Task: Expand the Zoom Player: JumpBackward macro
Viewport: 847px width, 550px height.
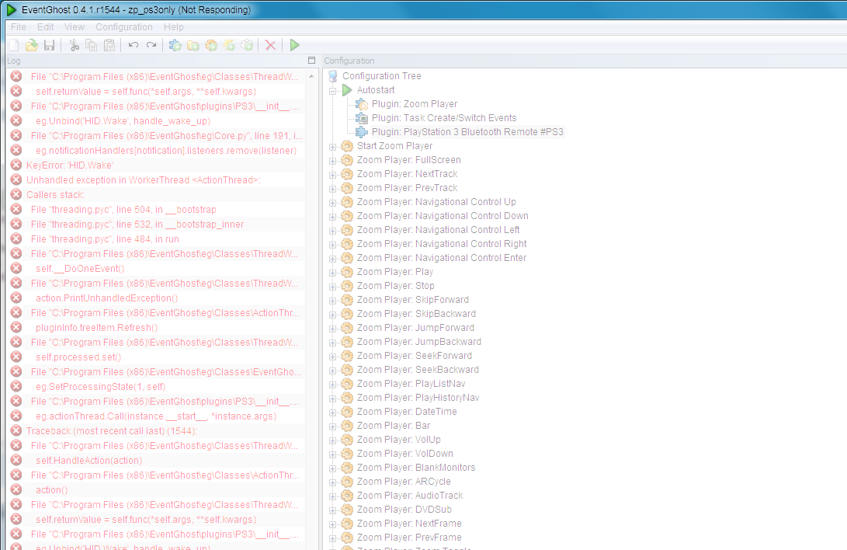Action: [333, 343]
